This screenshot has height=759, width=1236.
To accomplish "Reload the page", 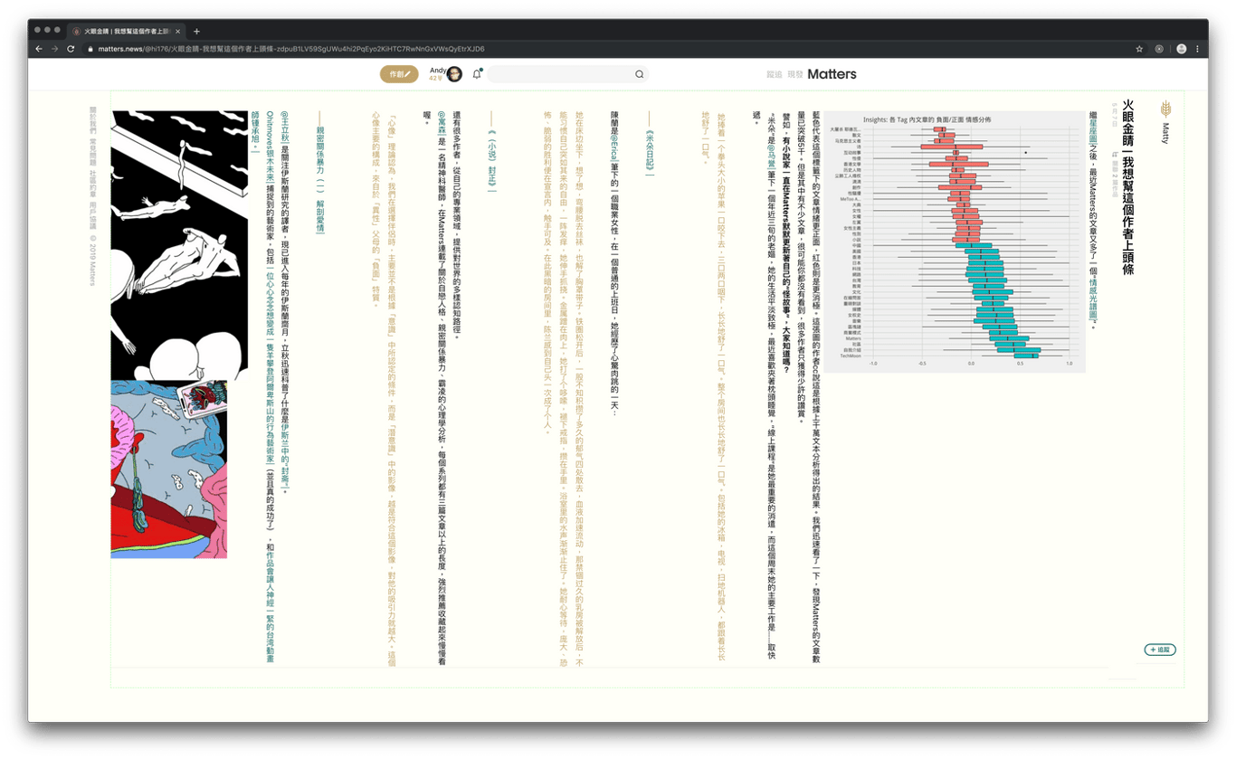I will coord(71,49).
